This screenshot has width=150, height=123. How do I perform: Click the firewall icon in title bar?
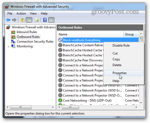pos(7,7)
